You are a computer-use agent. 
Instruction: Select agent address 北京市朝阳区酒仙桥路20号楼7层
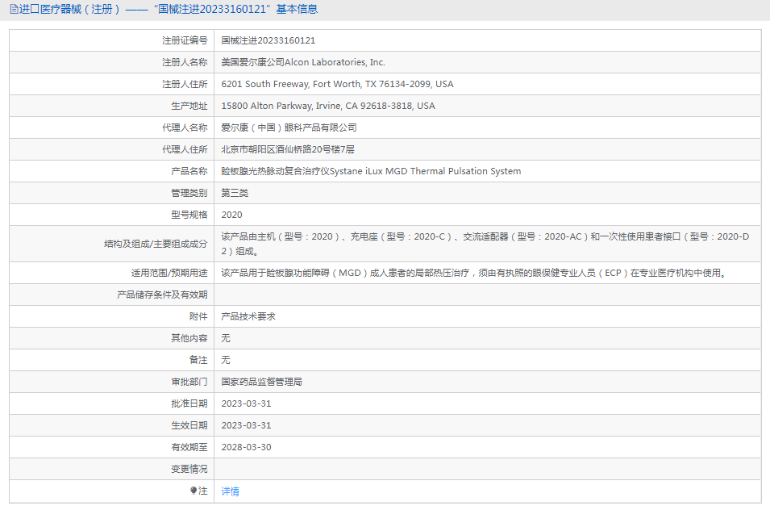click(x=288, y=149)
